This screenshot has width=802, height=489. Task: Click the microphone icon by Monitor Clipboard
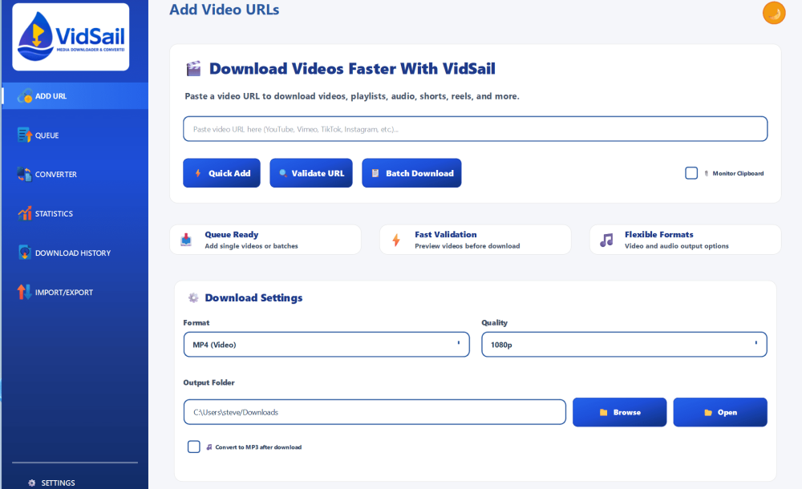(707, 173)
